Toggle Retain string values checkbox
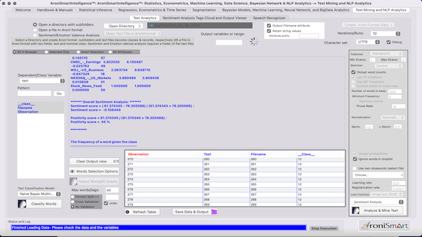The width and height of the screenshot is (422, 237). coord(269,31)
